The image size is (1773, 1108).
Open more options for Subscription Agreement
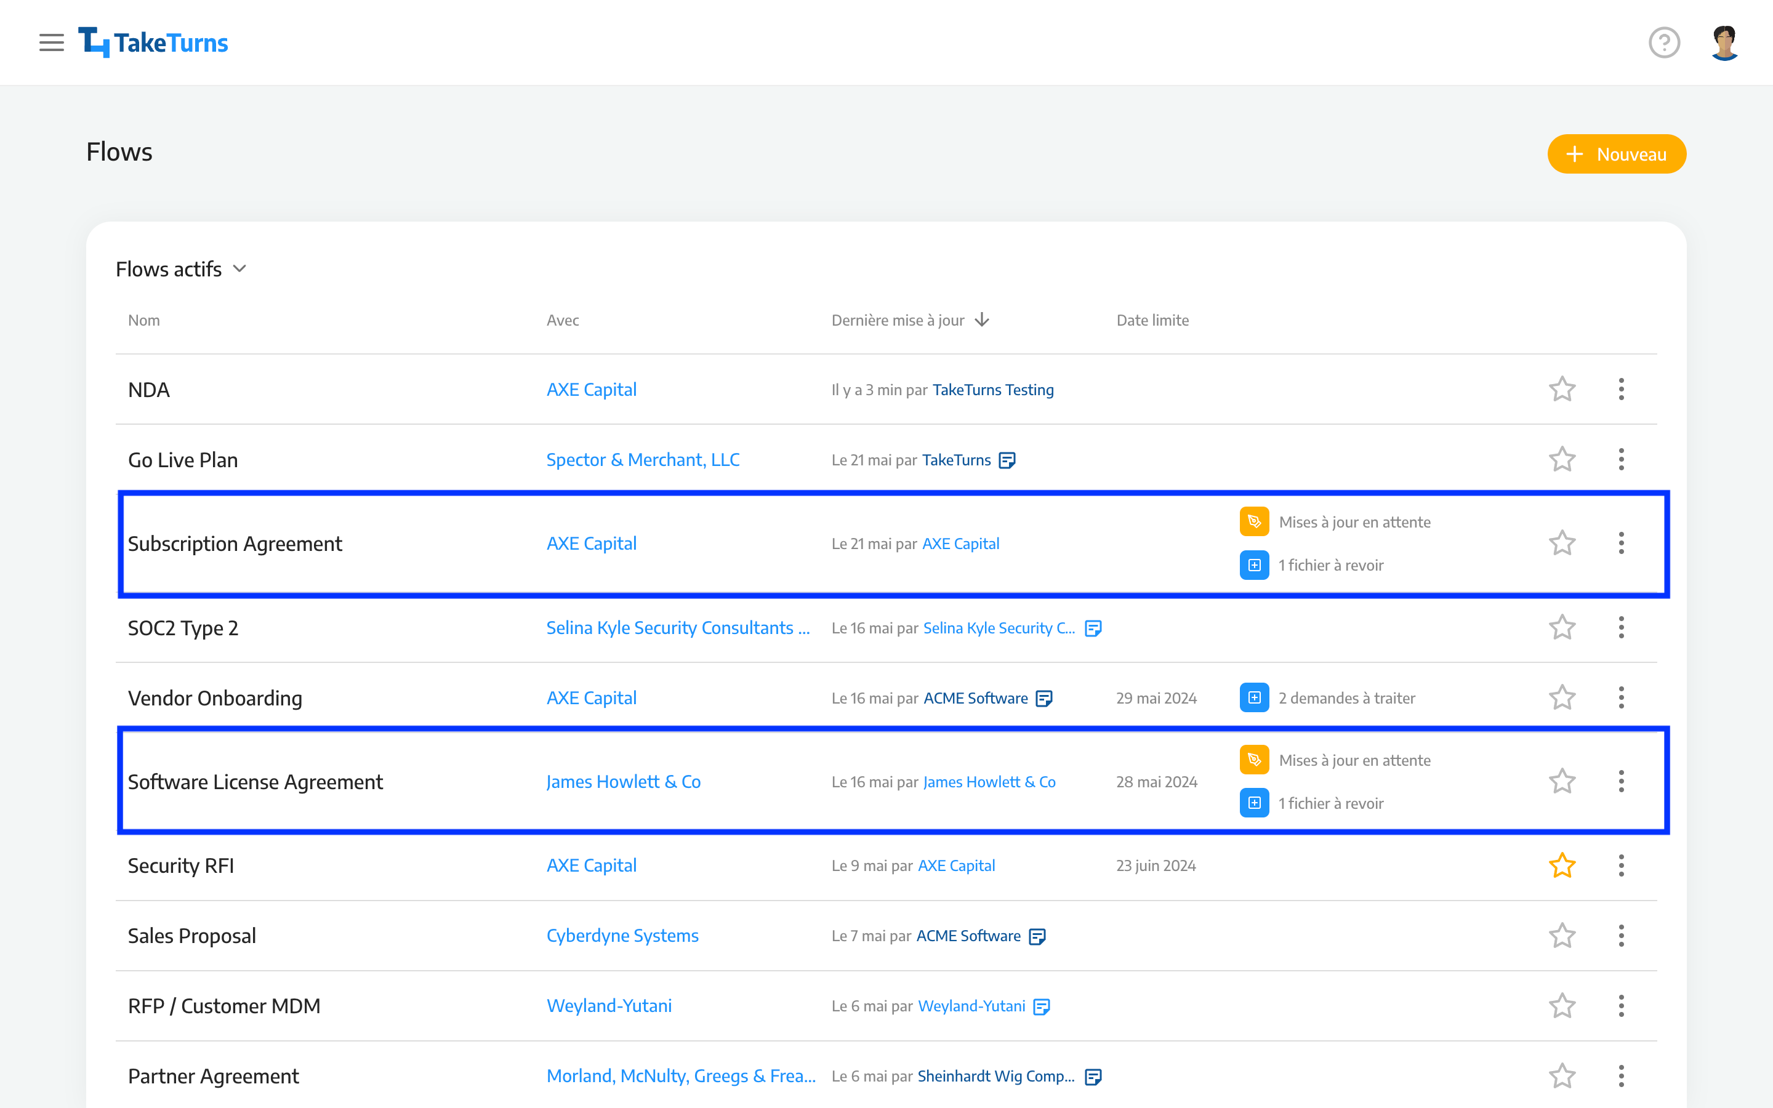(x=1622, y=543)
